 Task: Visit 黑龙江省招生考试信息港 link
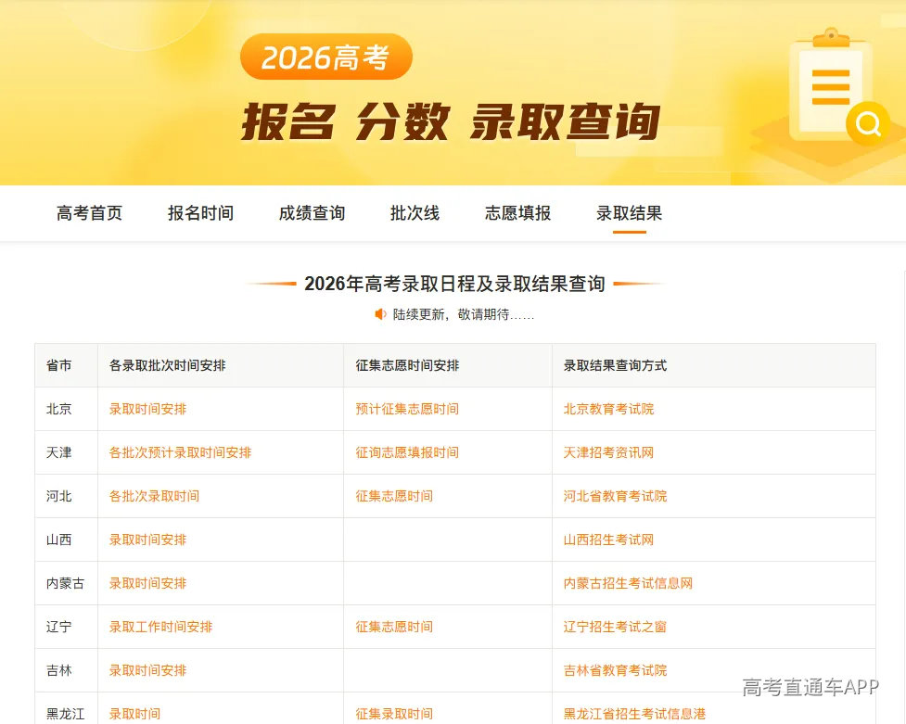pos(634,714)
